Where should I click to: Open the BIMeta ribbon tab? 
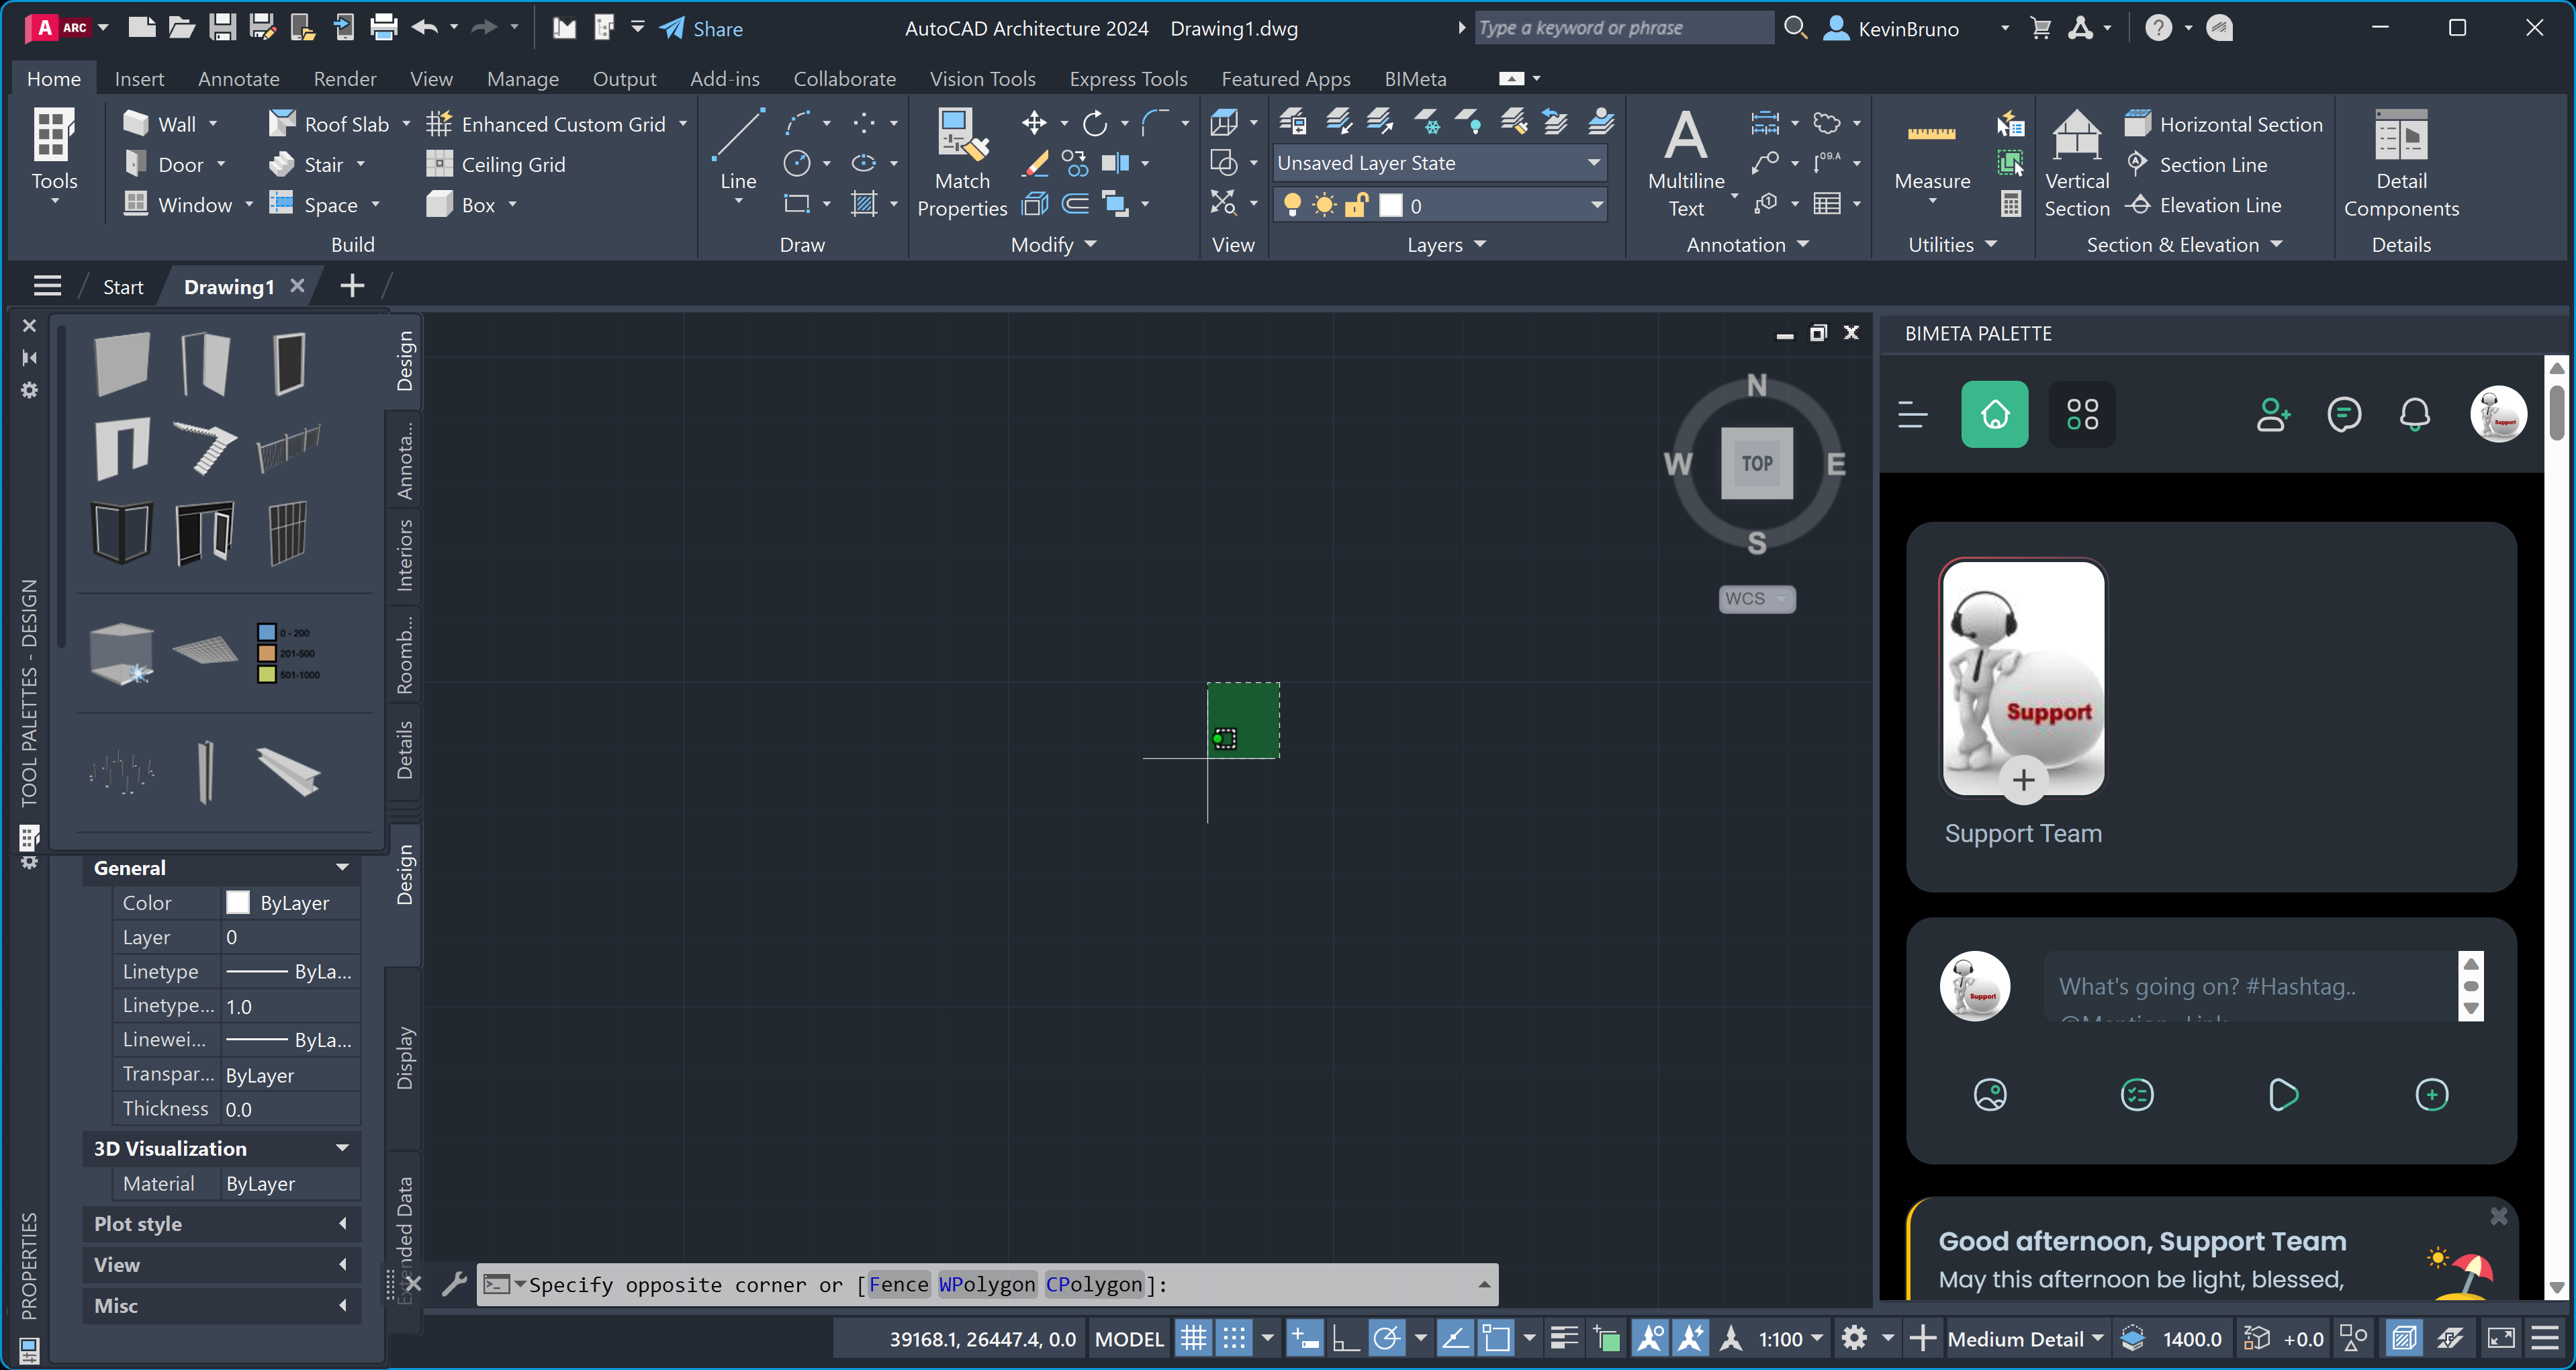[x=1415, y=78]
